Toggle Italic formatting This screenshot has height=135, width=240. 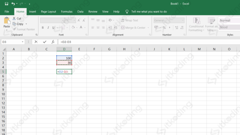point(48,28)
